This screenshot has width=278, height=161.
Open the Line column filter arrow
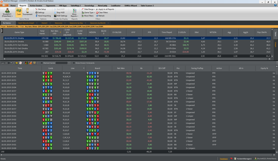coord(84,68)
